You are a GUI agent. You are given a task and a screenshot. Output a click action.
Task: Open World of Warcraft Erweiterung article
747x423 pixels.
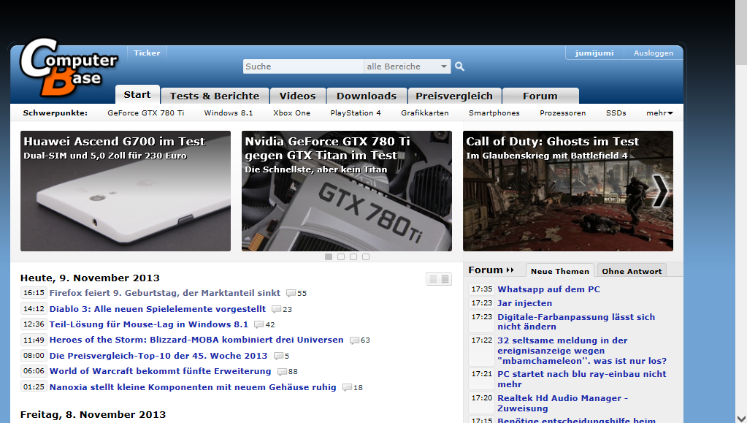pos(160,371)
